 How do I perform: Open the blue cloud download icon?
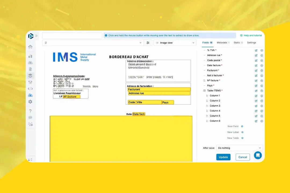pos(30,95)
